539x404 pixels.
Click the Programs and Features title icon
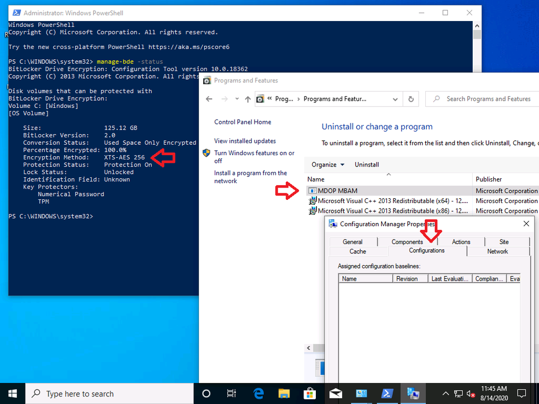coord(207,81)
